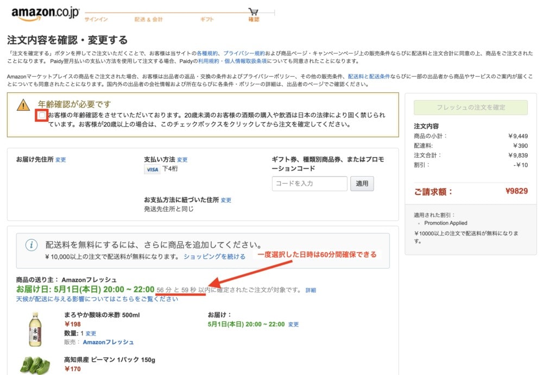Select the 確認 step under the cart
This screenshot has width=543, height=375.
[x=254, y=20]
